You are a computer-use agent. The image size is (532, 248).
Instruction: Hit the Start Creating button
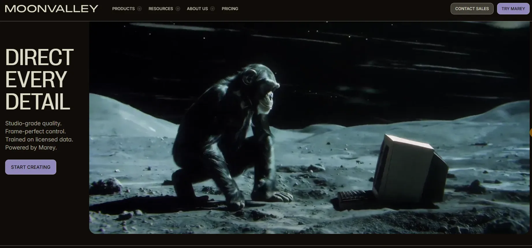coord(31,167)
